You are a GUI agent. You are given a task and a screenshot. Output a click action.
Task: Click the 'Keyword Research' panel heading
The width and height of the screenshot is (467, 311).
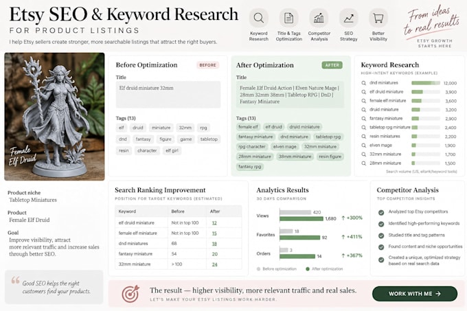pyautogui.click(x=390, y=65)
